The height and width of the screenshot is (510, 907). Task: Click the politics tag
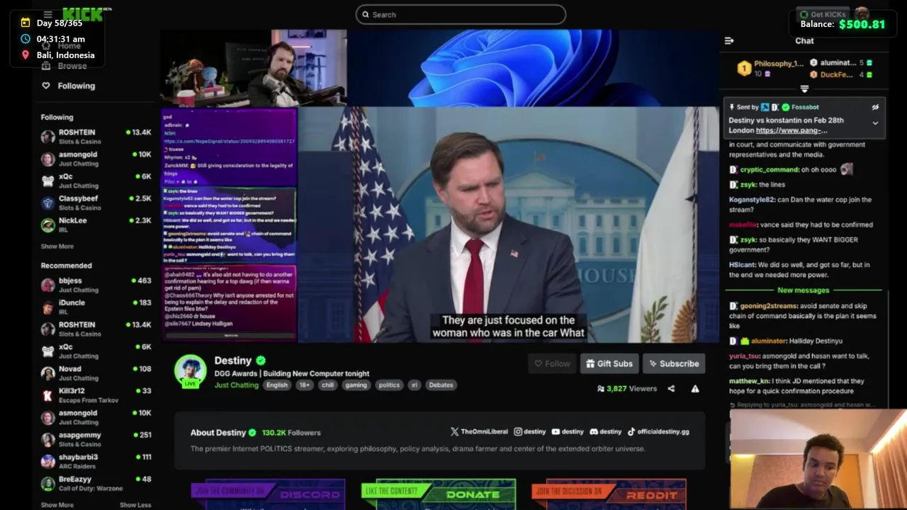click(389, 385)
